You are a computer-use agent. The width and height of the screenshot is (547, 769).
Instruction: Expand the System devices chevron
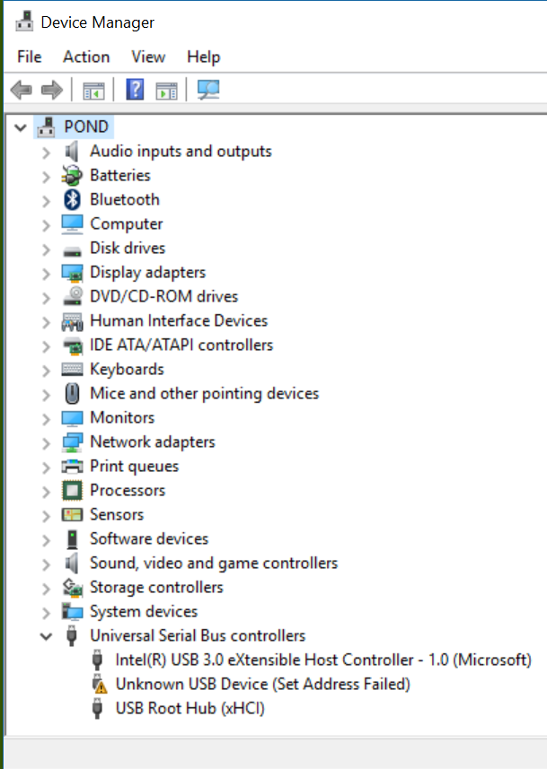46,613
